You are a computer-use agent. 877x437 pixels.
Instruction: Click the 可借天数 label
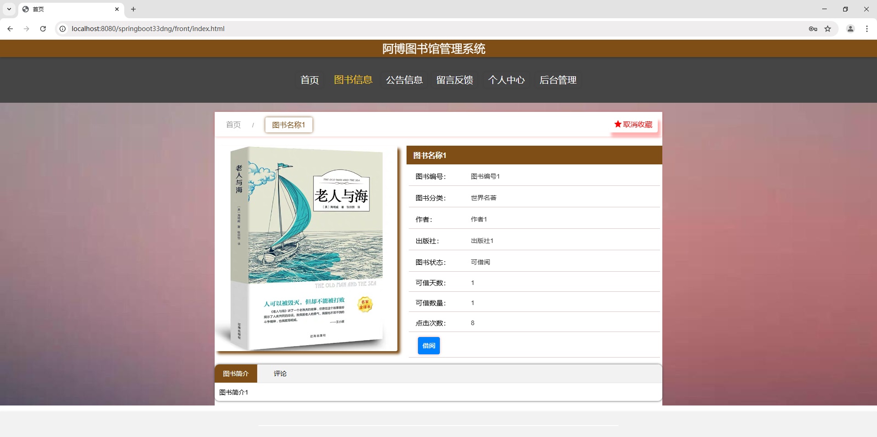(430, 283)
